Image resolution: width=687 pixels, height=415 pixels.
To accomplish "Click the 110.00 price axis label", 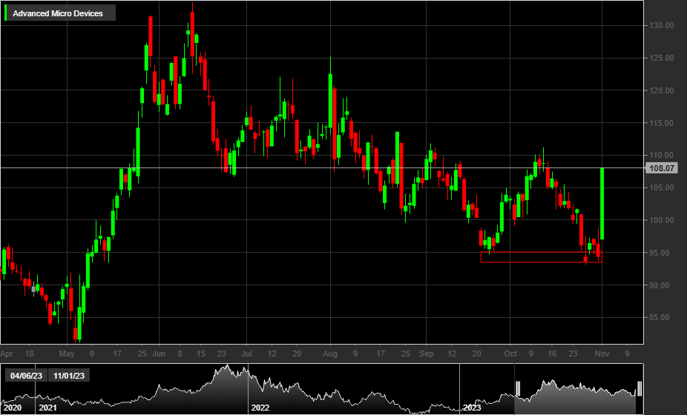I will pos(662,155).
